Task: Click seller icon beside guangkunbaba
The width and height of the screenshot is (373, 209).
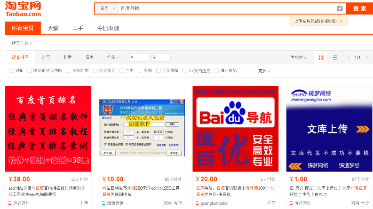Action: point(197,203)
